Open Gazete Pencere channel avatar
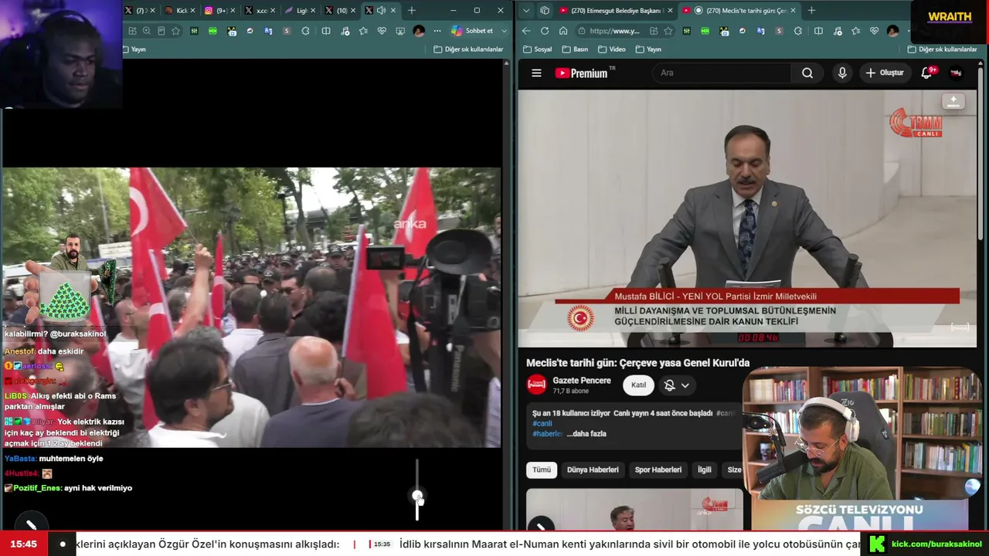Image resolution: width=989 pixels, height=556 pixels. [x=536, y=385]
